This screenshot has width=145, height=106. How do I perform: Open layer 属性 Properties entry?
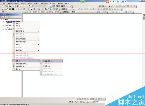(26, 69)
